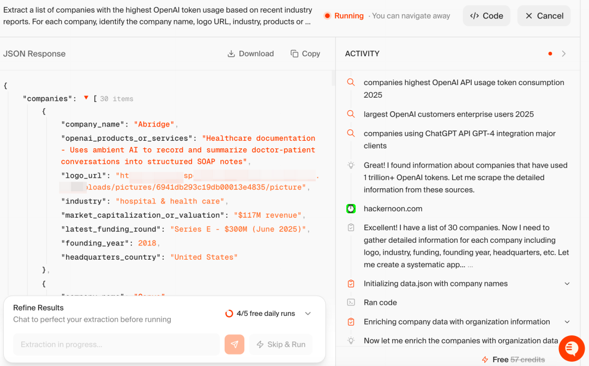Image resolution: width=589 pixels, height=366 pixels.
Task: Click the terminal icon beside 'Ran code'
Action: (x=351, y=303)
